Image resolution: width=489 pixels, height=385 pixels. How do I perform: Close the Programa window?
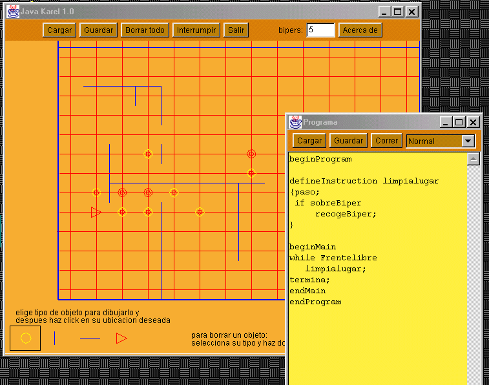tap(473, 122)
